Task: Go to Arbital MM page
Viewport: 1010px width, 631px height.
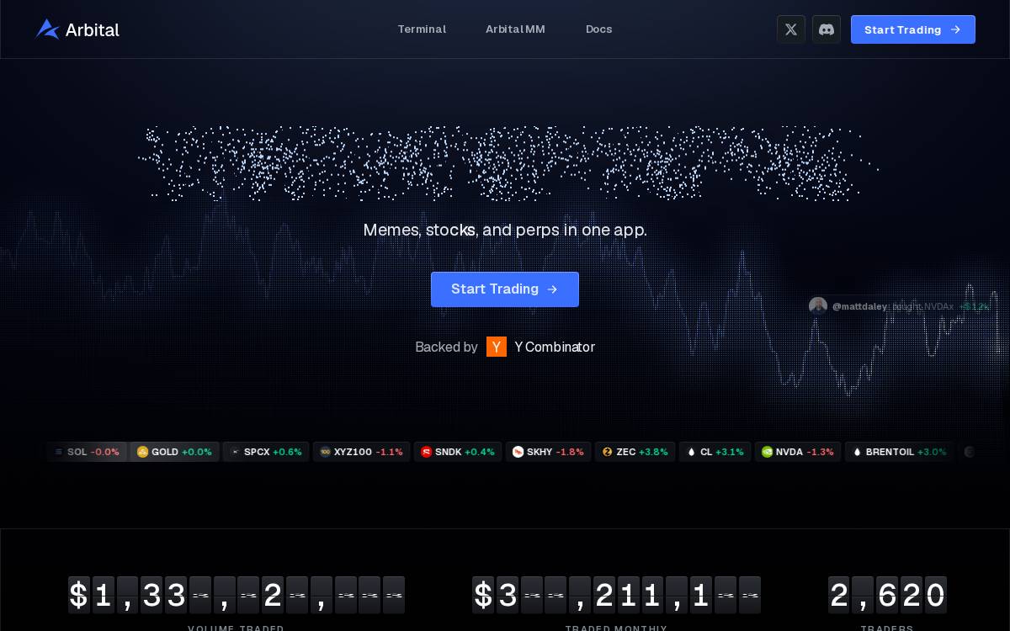Action: [515, 29]
